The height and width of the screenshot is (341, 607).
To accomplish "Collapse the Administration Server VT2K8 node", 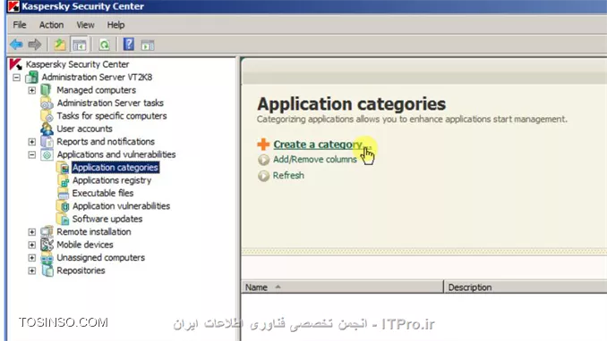I will [x=16, y=78].
